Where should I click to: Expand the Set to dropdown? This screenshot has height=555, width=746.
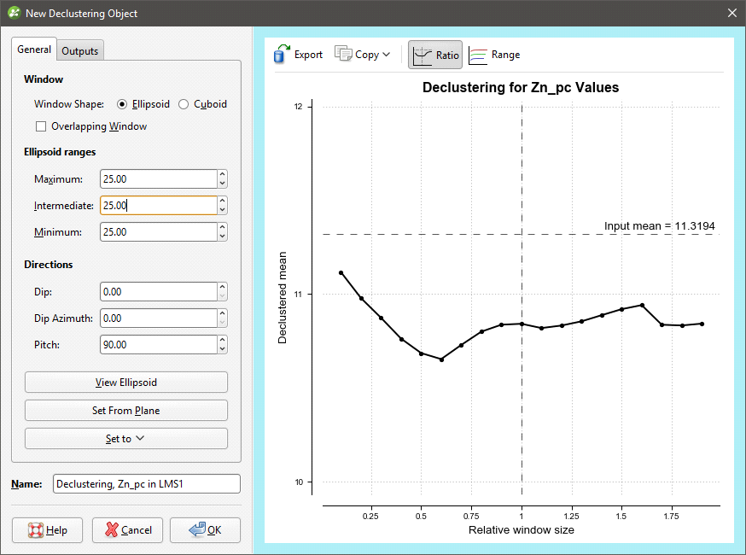[126, 439]
